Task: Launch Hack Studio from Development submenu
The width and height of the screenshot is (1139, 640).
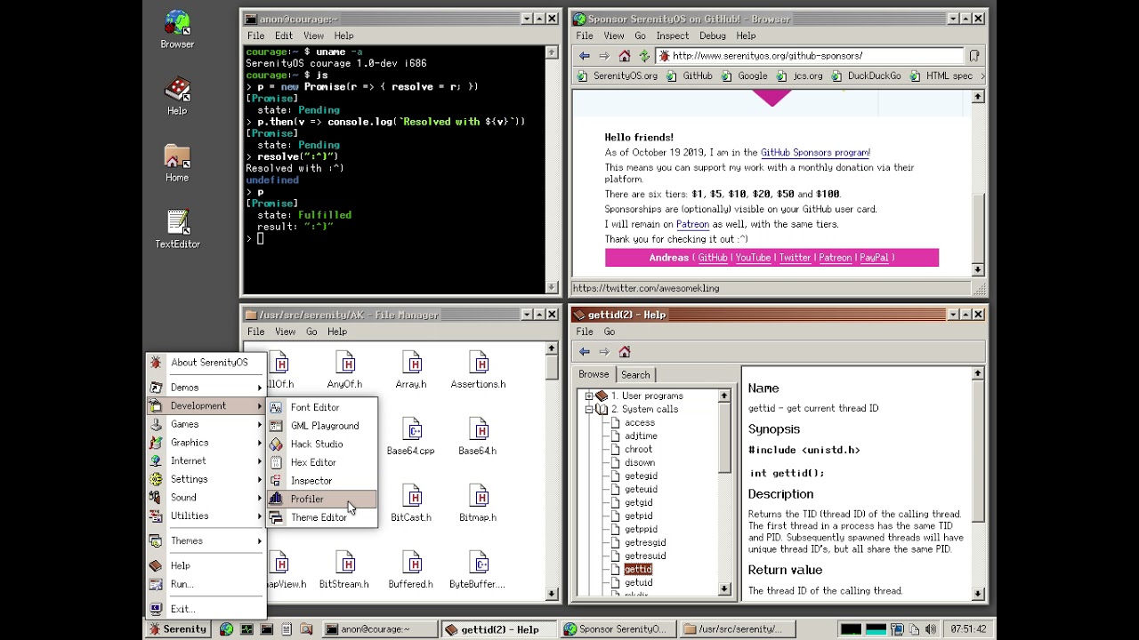Action: coord(321,444)
